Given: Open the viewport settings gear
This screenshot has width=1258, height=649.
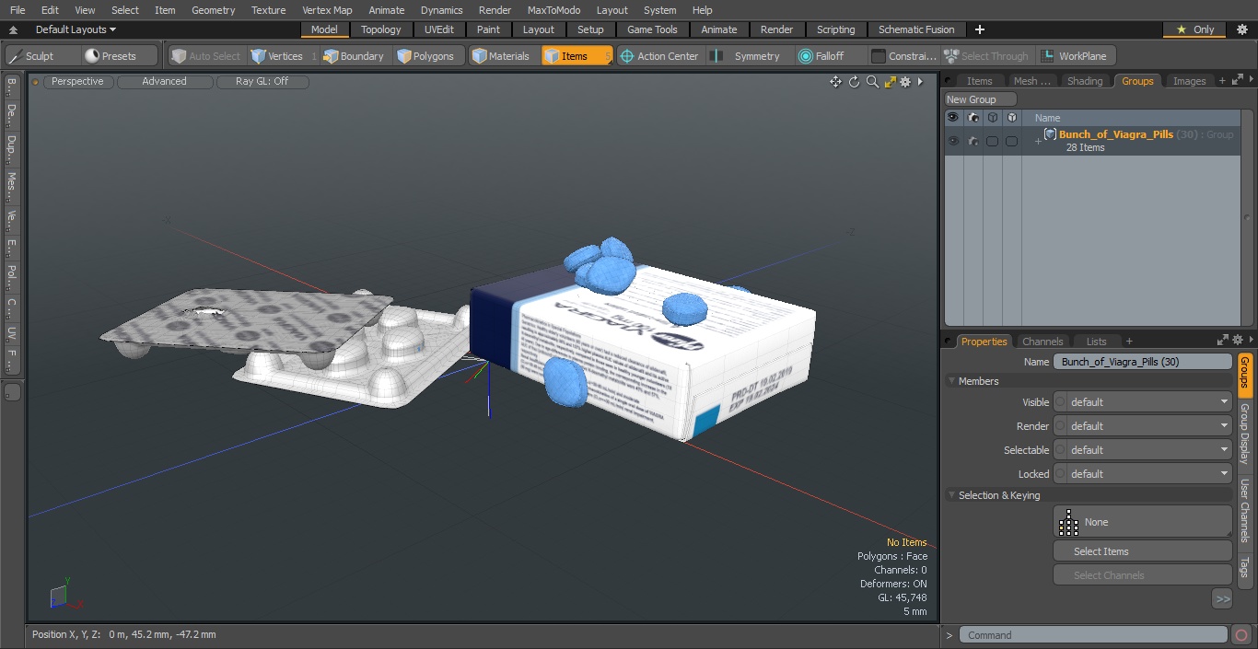Looking at the screenshot, I should coord(905,82).
